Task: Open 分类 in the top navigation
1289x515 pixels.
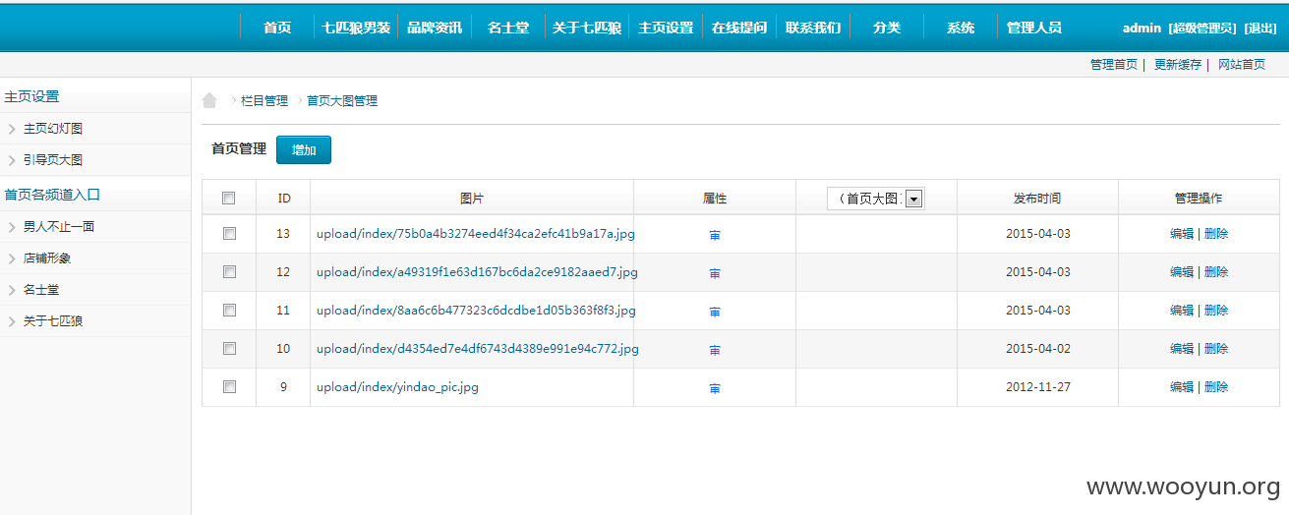Action: coord(887,28)
